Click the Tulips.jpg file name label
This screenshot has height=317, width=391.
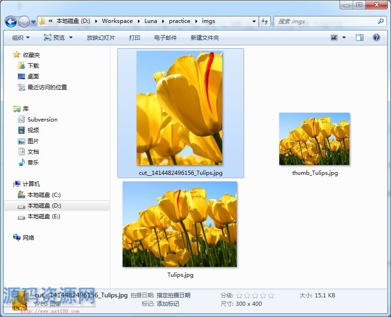pos(180,275)
